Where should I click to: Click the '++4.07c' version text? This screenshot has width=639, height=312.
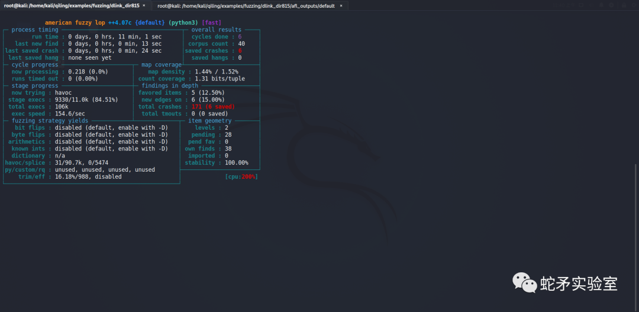click(120, 23)
